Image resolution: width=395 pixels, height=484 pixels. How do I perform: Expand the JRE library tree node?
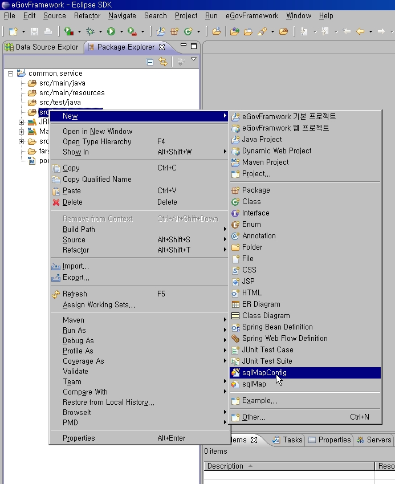point(22,122)
